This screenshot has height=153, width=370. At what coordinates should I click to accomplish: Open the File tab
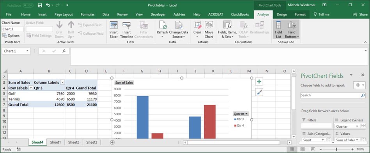[x=9, y=14]
